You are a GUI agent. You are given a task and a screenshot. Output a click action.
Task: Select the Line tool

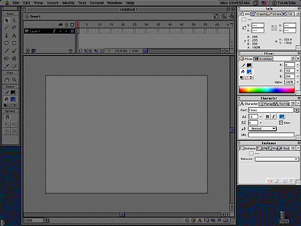[7, 28]
